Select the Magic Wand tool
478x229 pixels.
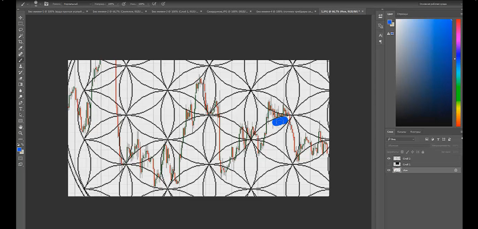click(21, 36)
